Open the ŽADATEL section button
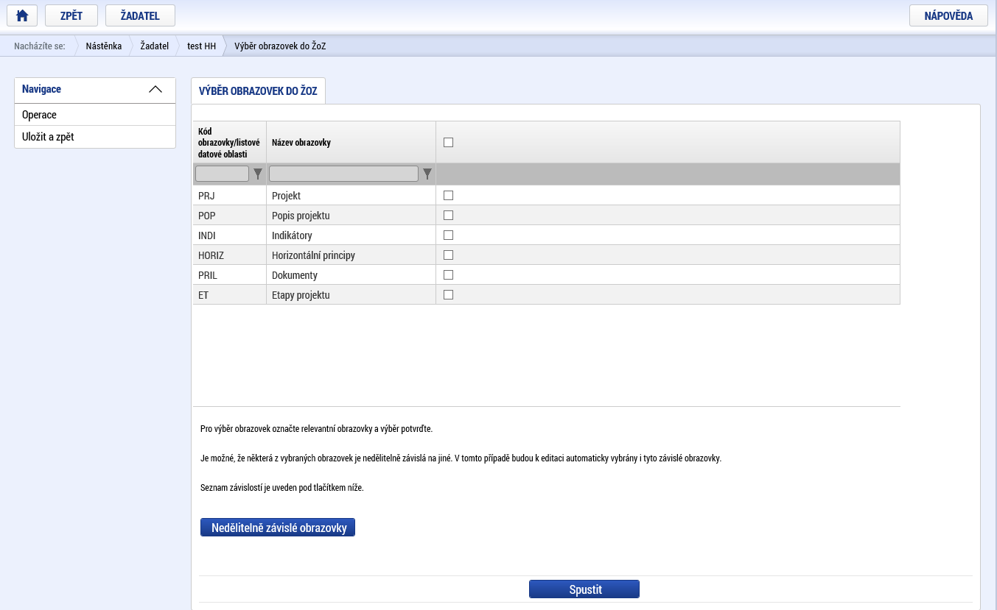This screenshot has height=610, width=997. tap(140, 15)
